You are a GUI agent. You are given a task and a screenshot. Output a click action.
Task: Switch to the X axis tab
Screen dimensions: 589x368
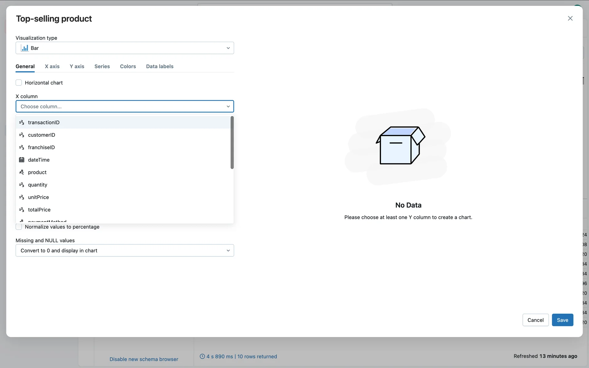click(x=52, y=67)
